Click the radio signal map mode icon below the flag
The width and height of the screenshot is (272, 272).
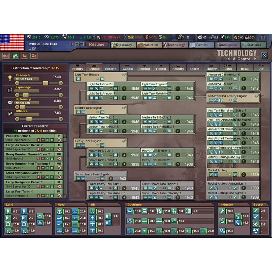pos(6,56)
